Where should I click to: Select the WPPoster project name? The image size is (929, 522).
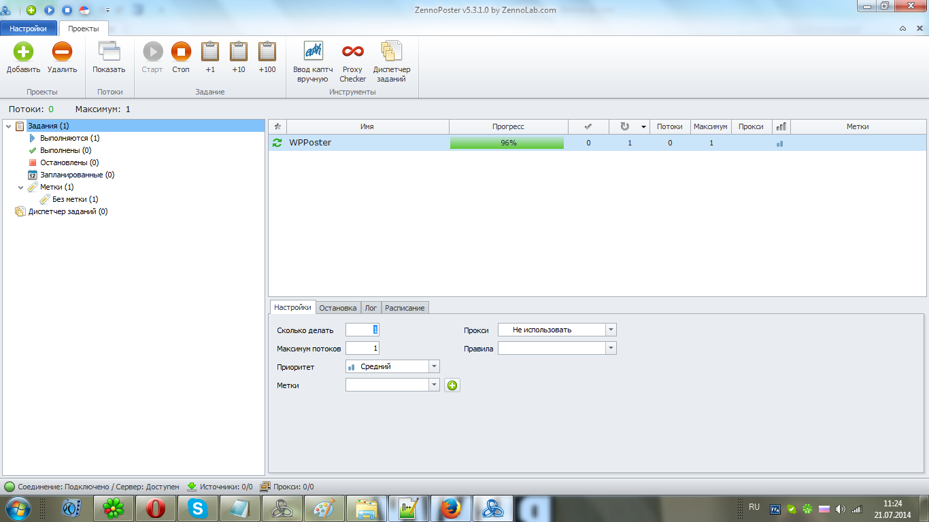(x=310, y=143)
